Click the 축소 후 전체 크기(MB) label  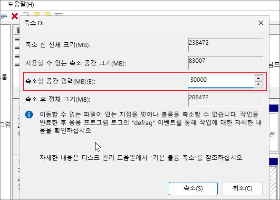pos(58,99)
